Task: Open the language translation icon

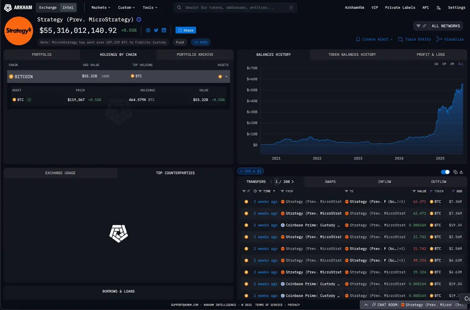Action: click(439, 7)
